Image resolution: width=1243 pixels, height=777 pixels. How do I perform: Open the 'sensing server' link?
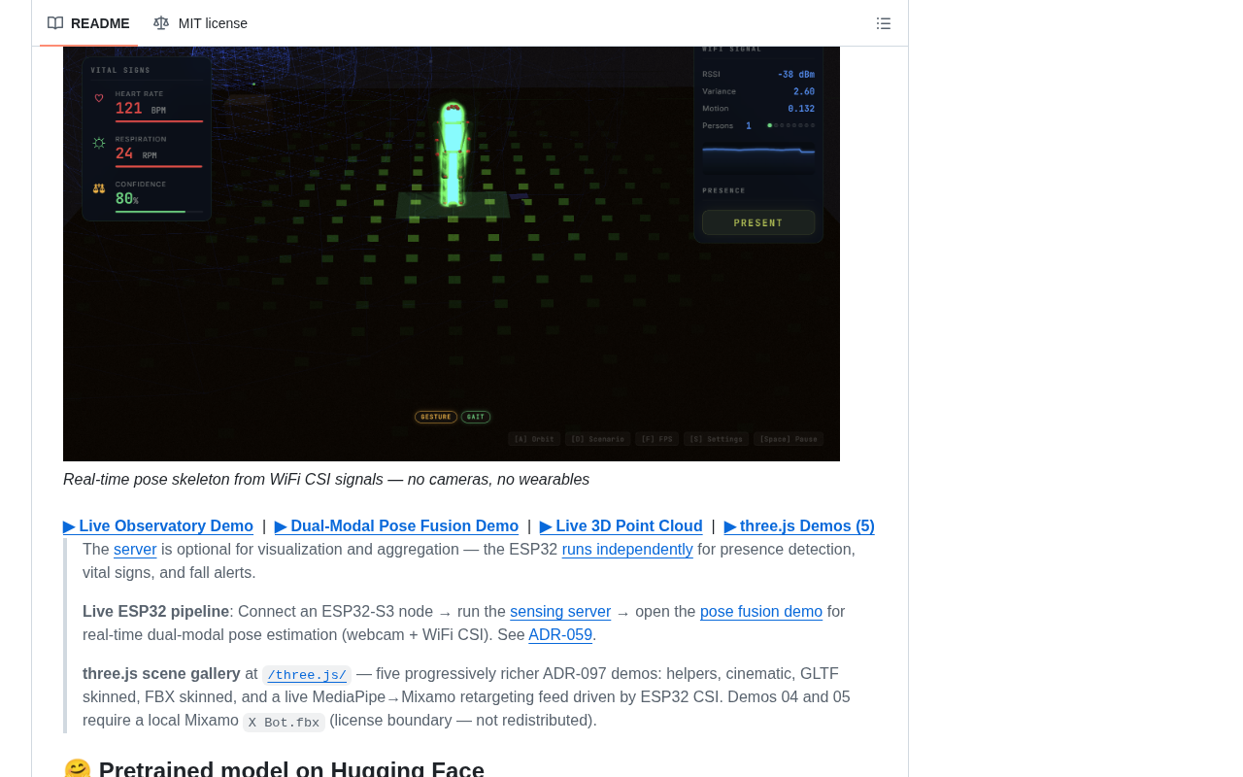(560, 612)
